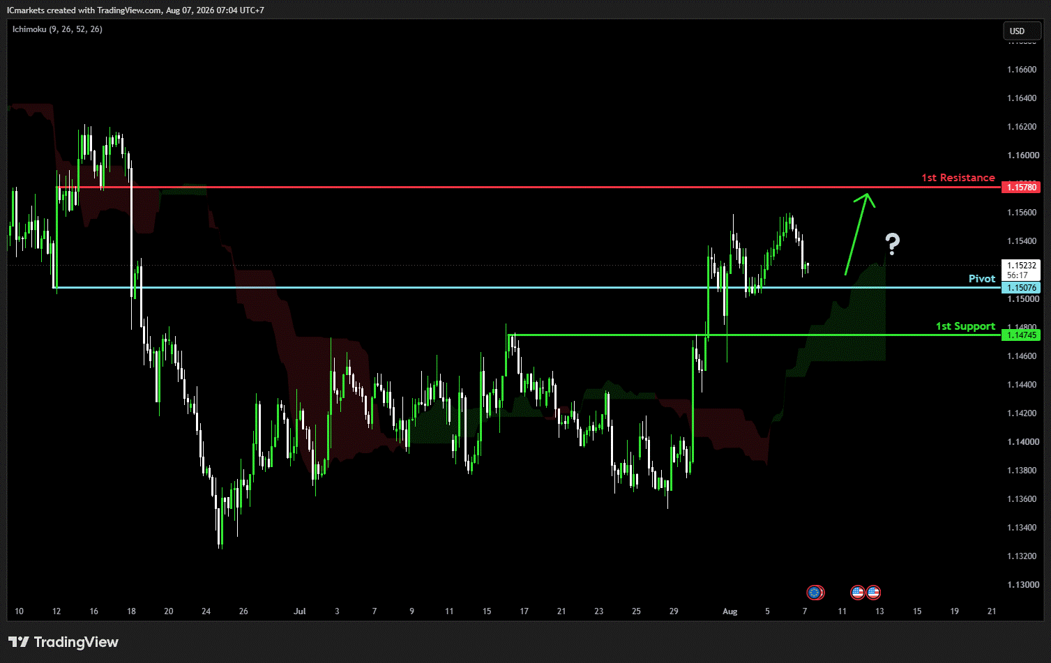Click the white question mark annotation
The height and width of the screenshot is (663, 1051).
point(892,244)
